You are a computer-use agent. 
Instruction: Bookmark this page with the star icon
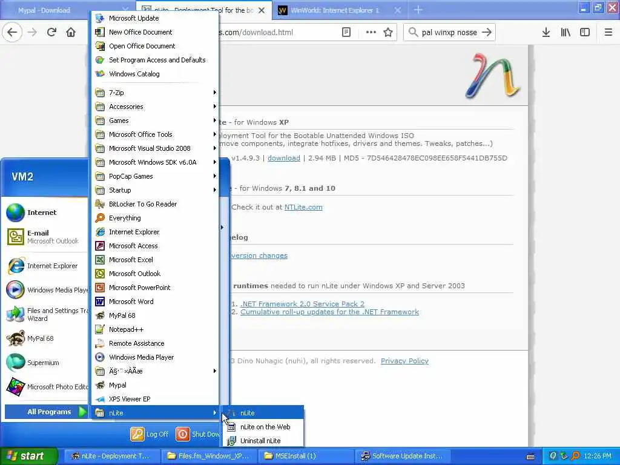click(x=388, y=33)
